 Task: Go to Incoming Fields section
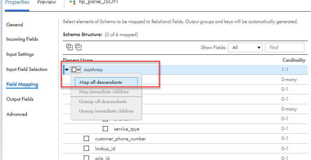click(x=22, y=39)
